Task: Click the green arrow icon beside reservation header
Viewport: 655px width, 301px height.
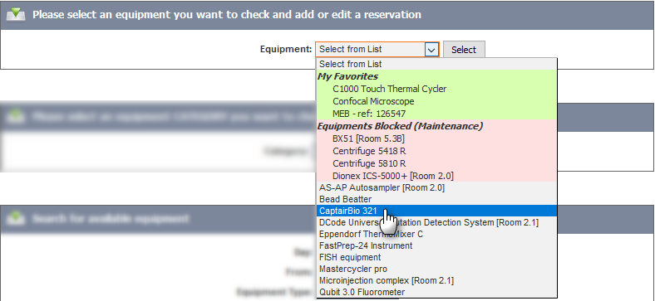Action: point(16,15)
